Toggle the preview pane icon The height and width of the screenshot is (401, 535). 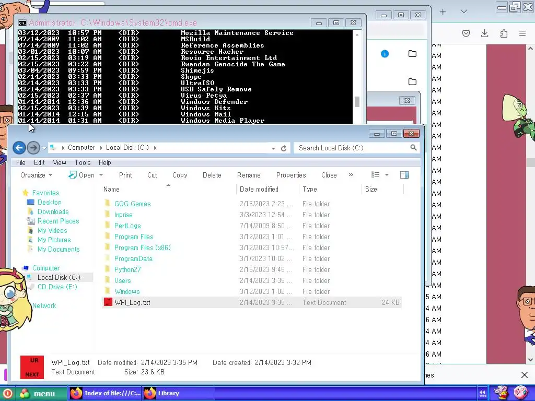(x=404, y=175)
